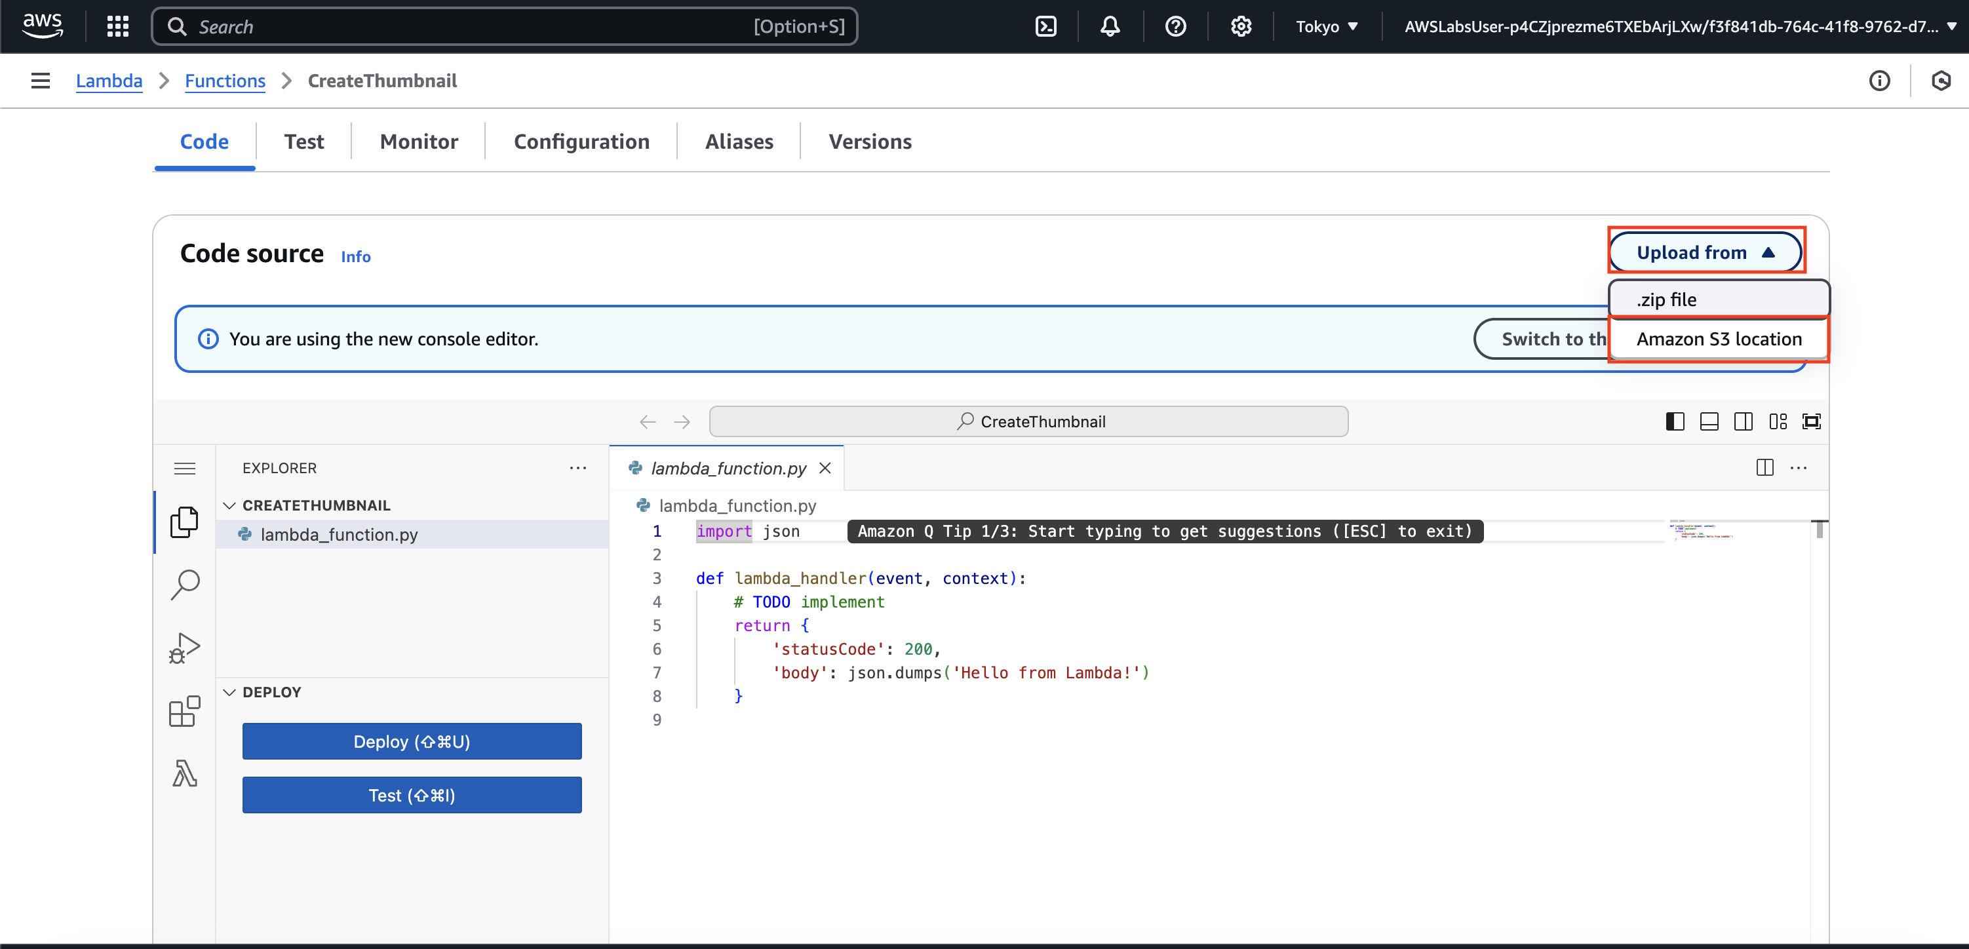Click the editor minimap scrollbar slider
Image resolution: width=1969 pixels, height=949 pixels.
(x=1819, y=529)
